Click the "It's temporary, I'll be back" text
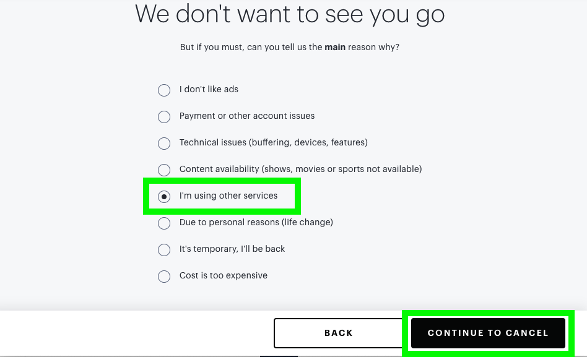 (x=232, y=249)
